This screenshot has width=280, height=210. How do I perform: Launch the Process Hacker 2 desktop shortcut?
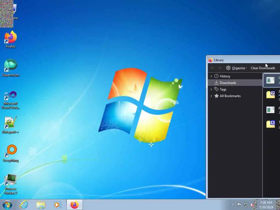tap(11, 184)
